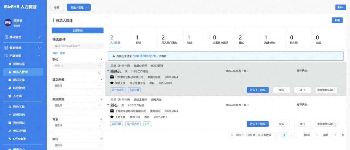
Task: Select the 沟通offer stage tab
Action: coord(270,40)
